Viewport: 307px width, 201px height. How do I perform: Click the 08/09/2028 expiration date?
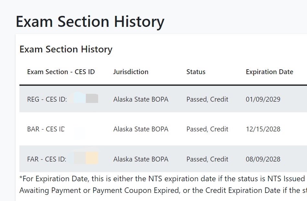(263, 159)
